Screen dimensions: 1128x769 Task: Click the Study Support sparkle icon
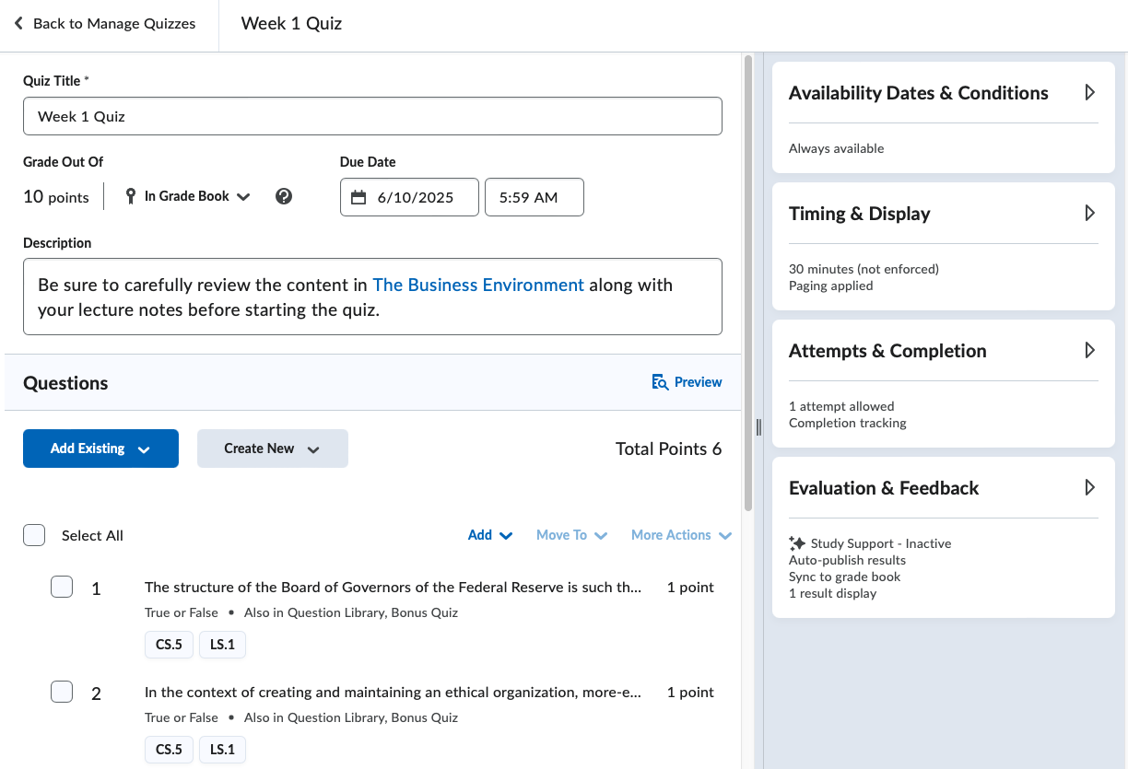pyautogui.click(x=797, y=543)
